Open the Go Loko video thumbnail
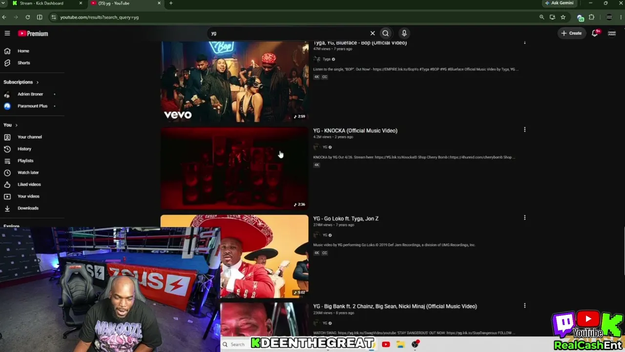 point(264,256)
